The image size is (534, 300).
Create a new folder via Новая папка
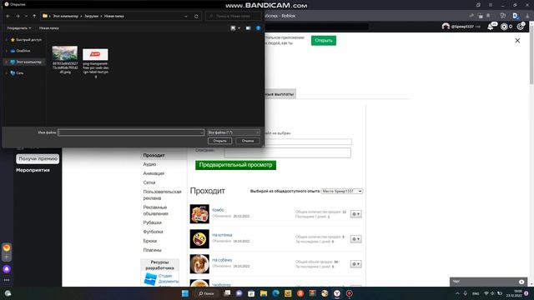(x=49, y=27)
